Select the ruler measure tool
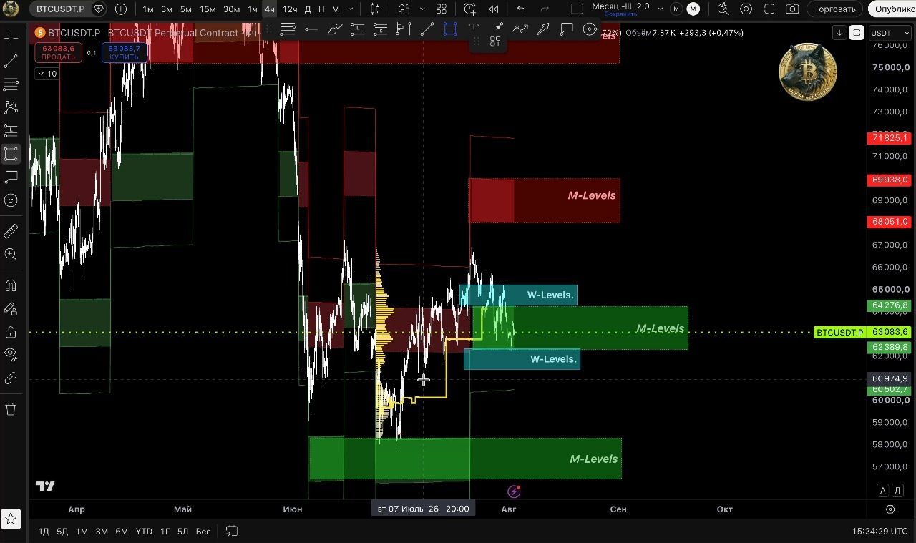Image resolution: width=916 pixels, height=543 pixels. (x=11, y=231)
